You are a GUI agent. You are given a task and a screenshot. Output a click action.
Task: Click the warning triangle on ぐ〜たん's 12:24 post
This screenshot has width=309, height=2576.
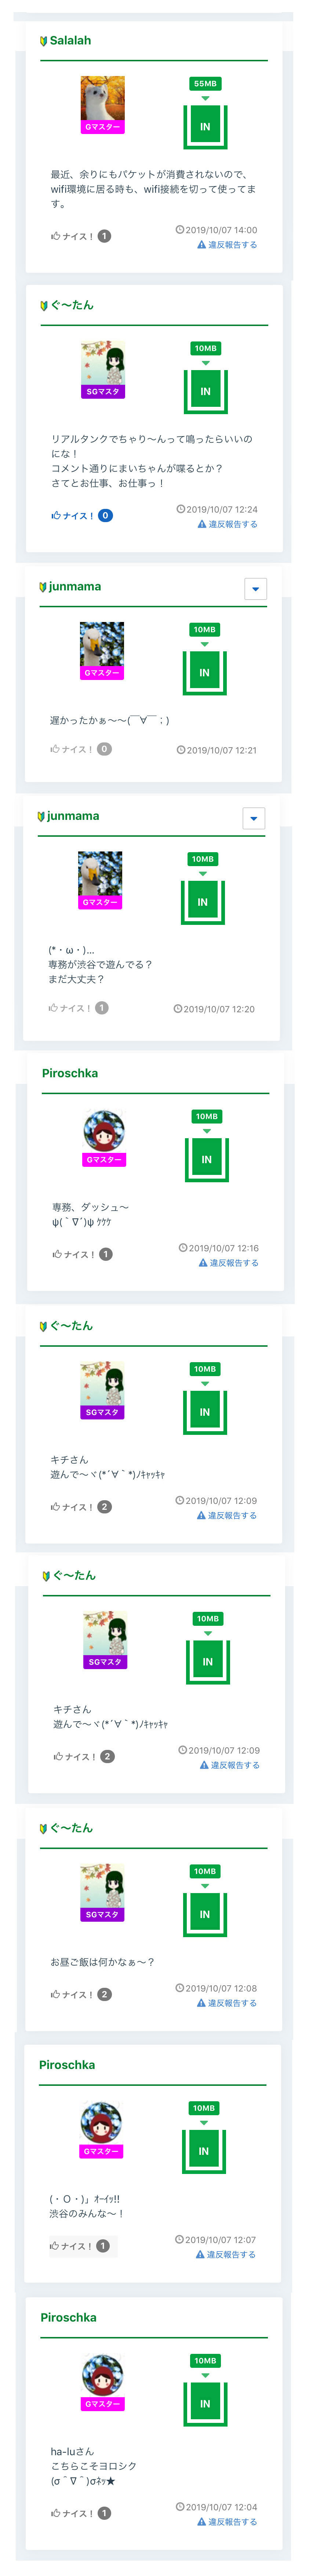click(201, 524)
